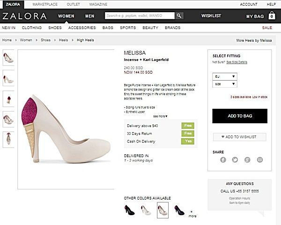Go to Heels breadcrumb
Screen dimensions: 281x225
click(x=63, y=40)
